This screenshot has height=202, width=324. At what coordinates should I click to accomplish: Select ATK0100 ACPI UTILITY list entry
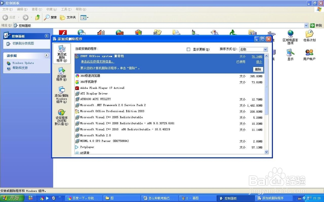click(169, 99)
